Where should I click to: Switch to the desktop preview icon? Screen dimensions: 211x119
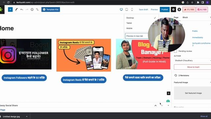[x=121, y=10]
